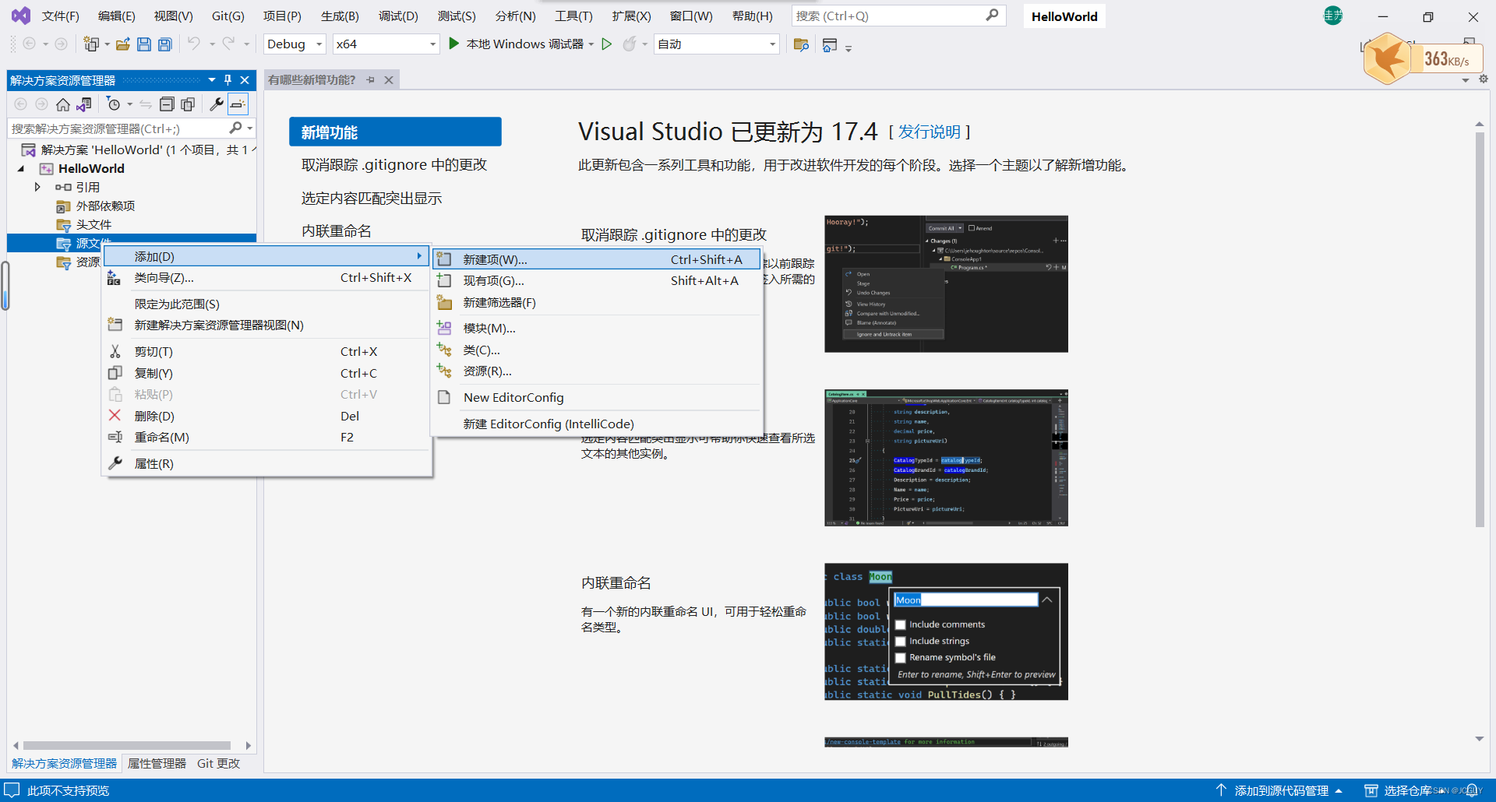Click the 发行说明 link
Image resolution: width=1496 pixels, height=802 pixels.
(930, 132)
